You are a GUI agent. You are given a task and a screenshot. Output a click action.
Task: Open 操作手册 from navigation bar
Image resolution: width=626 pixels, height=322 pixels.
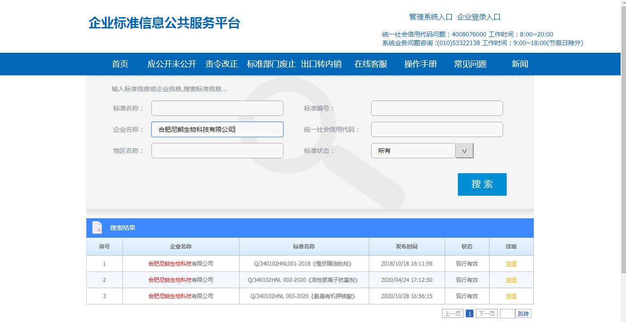(420, 64)
